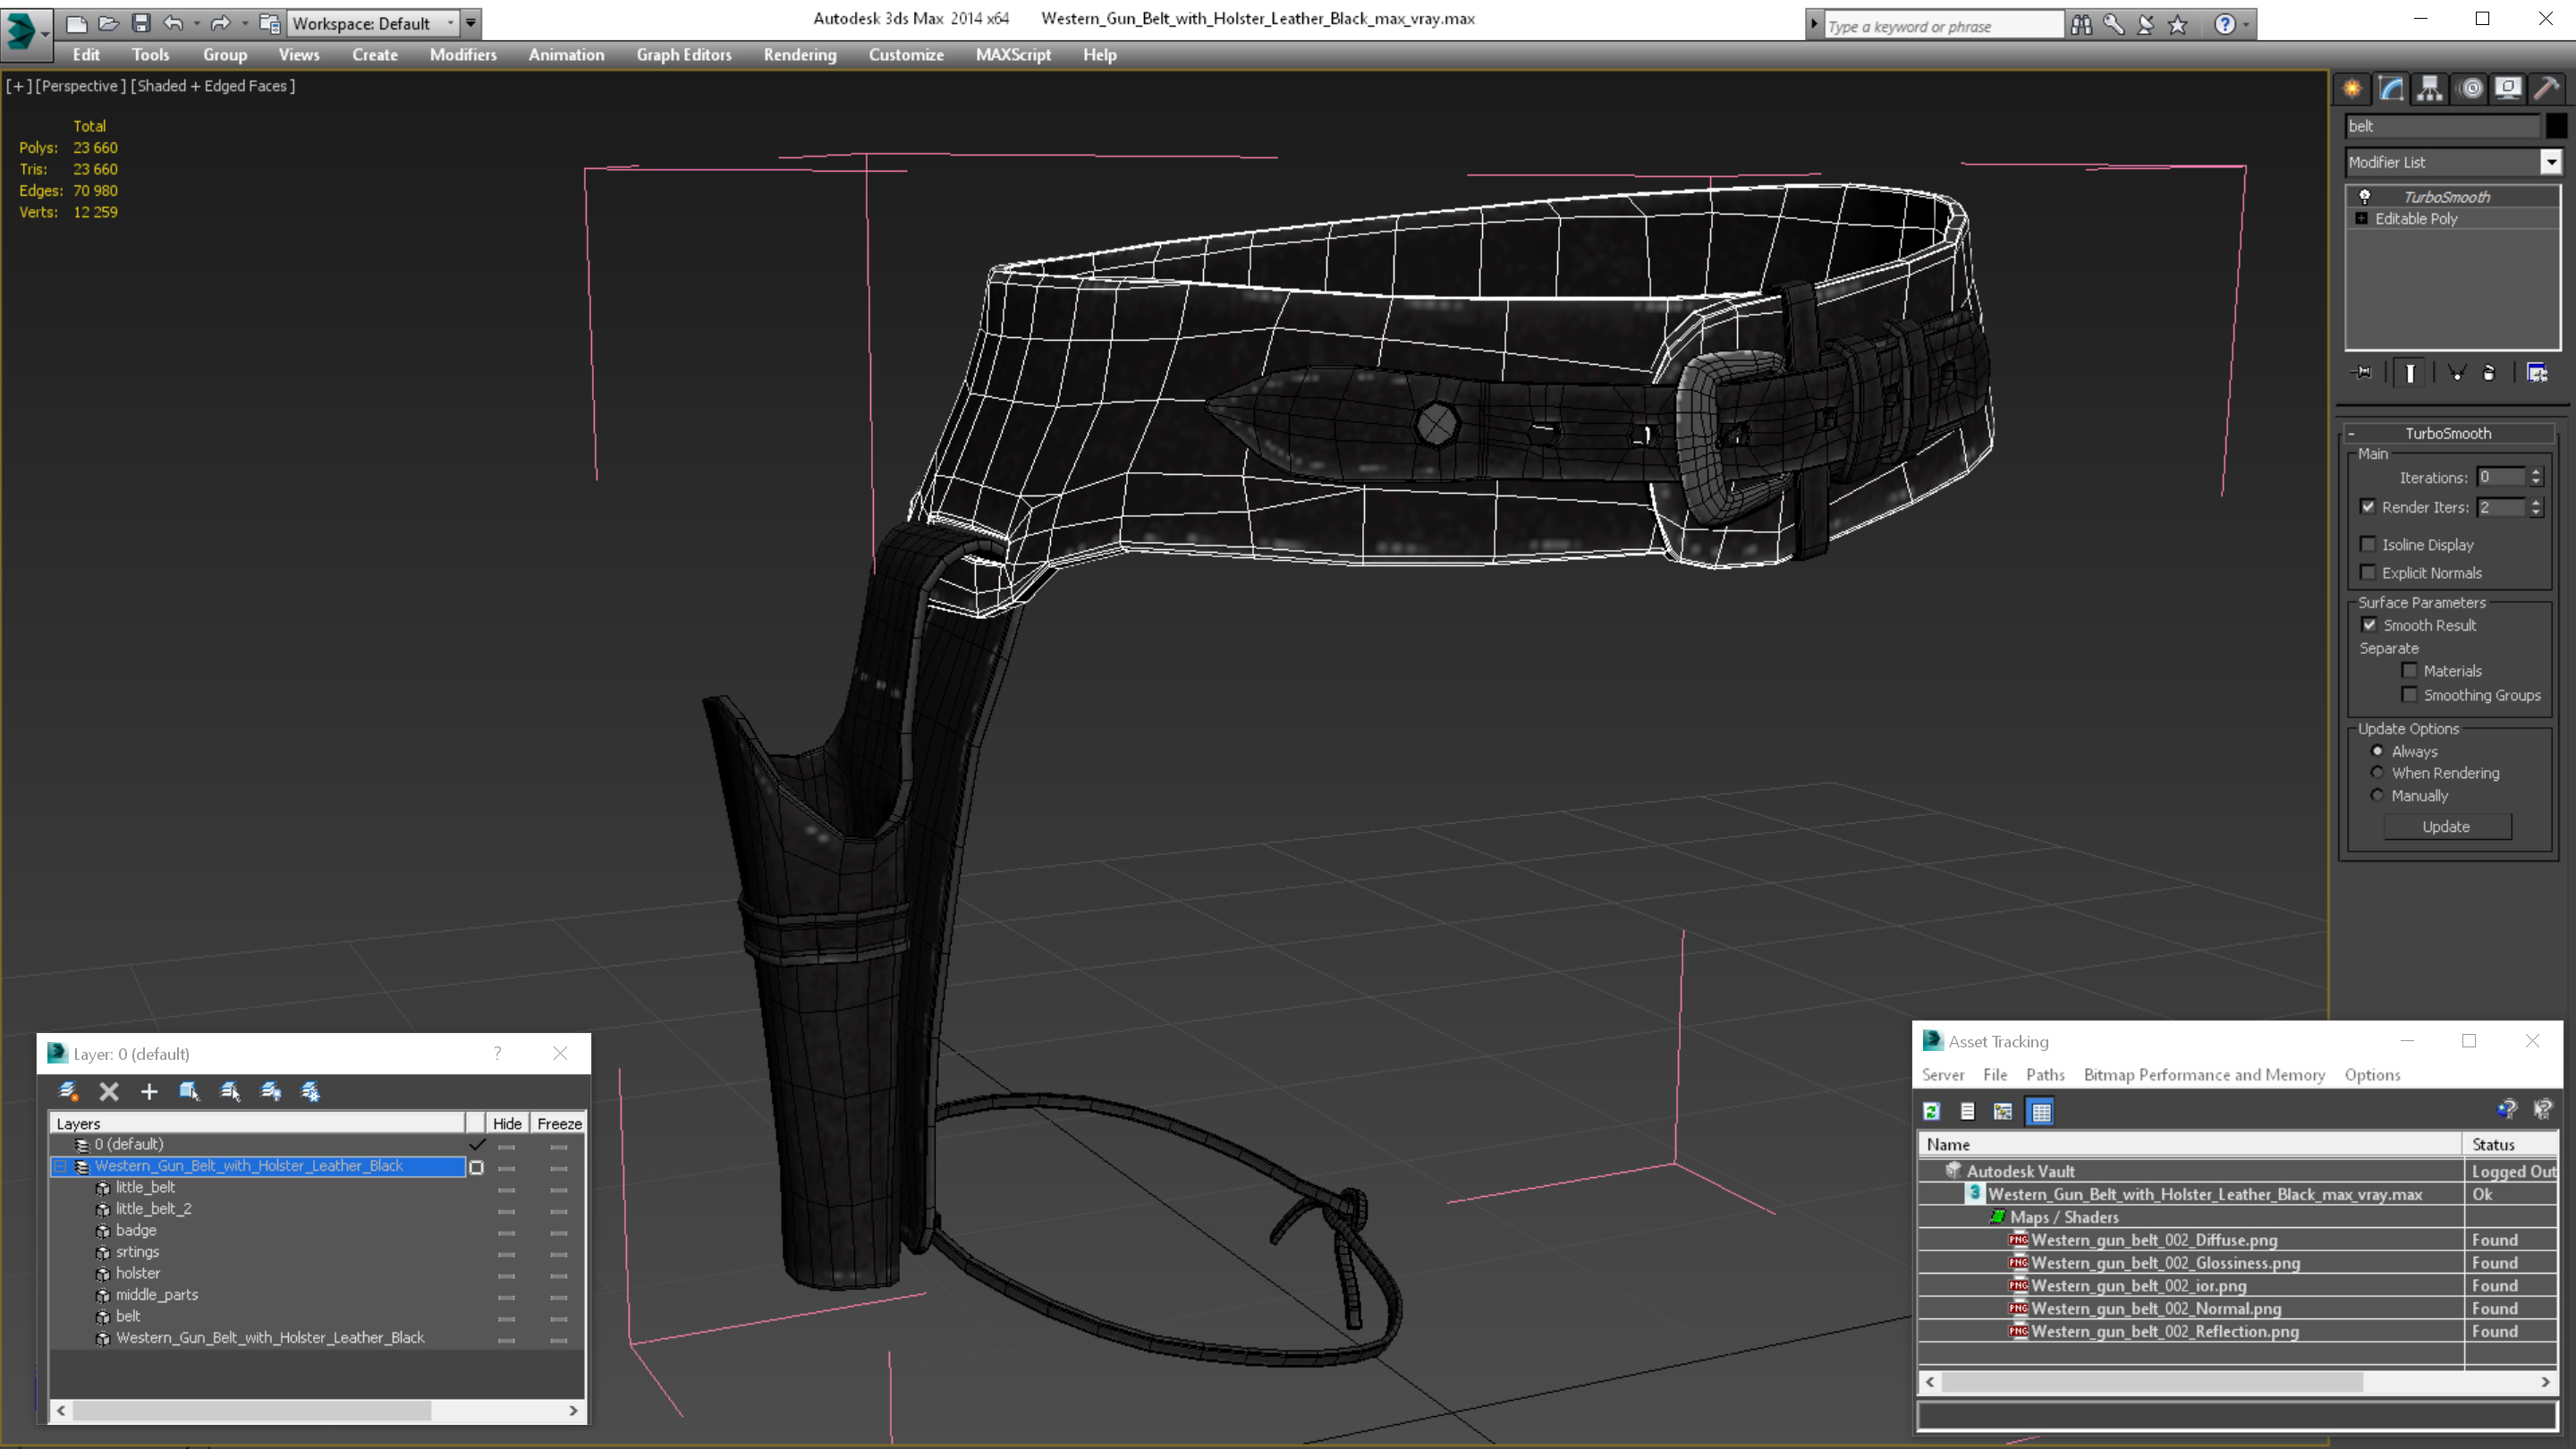Click the black object color swatch
2576x1449 pixels.
2556,126
